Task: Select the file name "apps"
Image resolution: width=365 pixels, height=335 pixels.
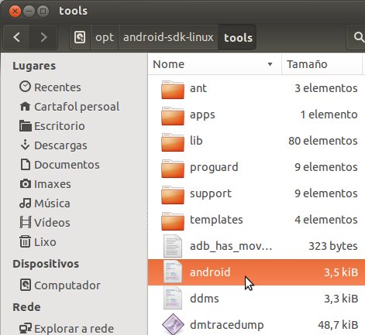Action: 202,115
